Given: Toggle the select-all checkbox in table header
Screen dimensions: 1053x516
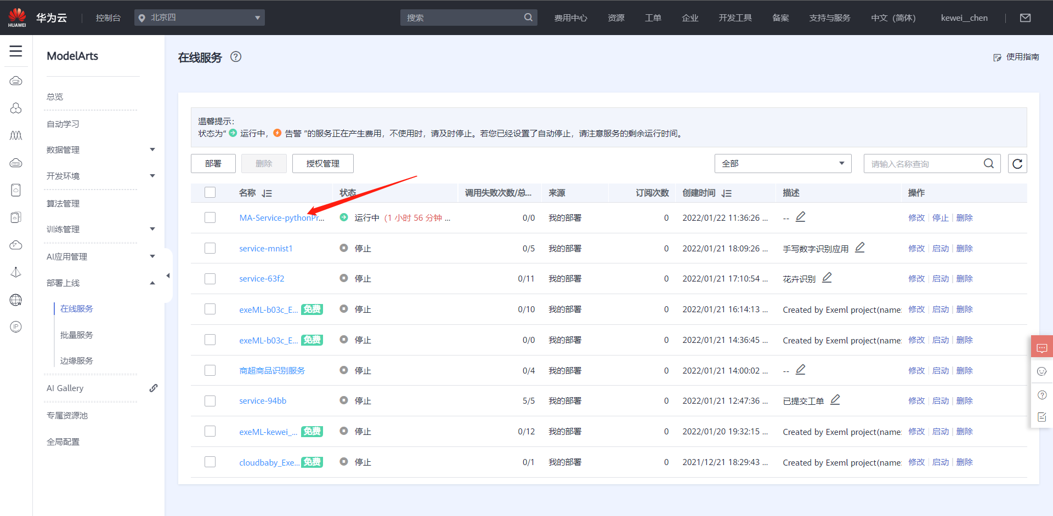Looking at the screenshot, I should pos(210,192).
